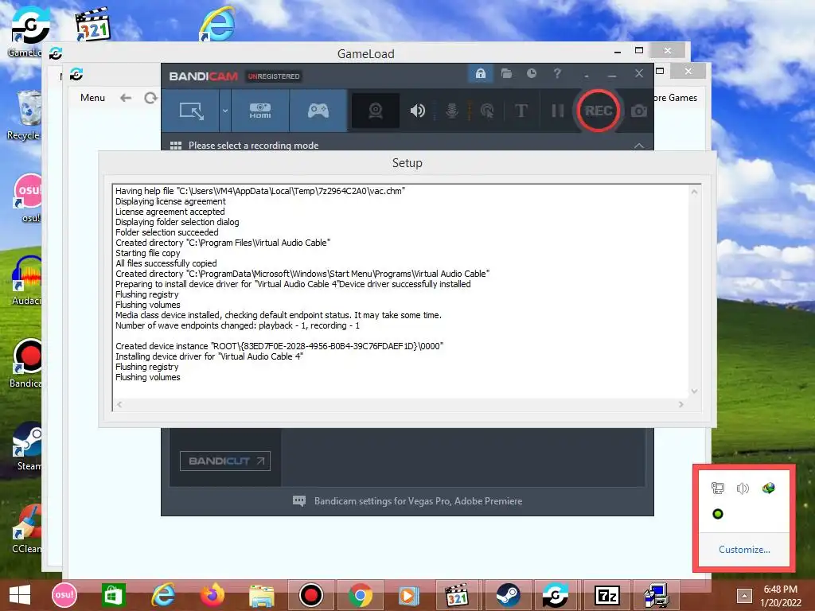Open Steam from the taskbar
The image size is (815, 611).
[x=507, y=595]
